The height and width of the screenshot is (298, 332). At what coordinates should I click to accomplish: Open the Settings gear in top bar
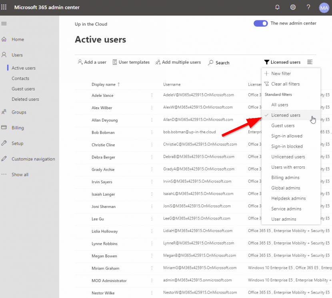tap(293, 7)
